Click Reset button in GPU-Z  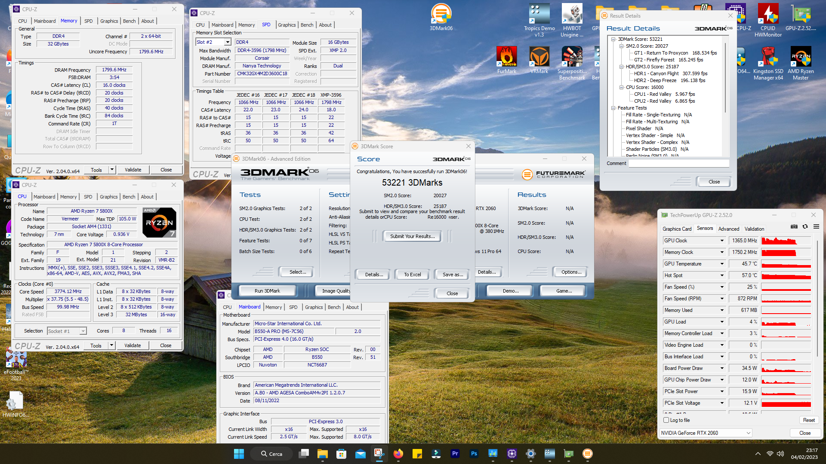tap(809, 420)
